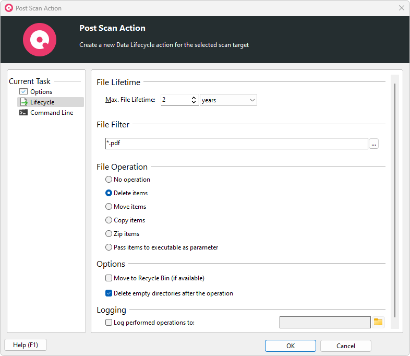The image size is (410, 356).
Task: Click the Lifecycle document arrow icon
Action: click(x=23, y=102)
